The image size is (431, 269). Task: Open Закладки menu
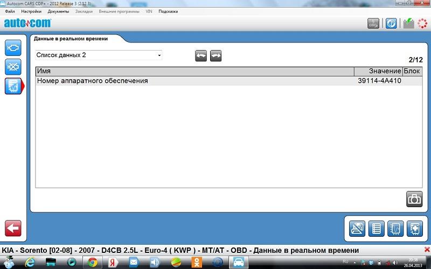click(84, 11)
